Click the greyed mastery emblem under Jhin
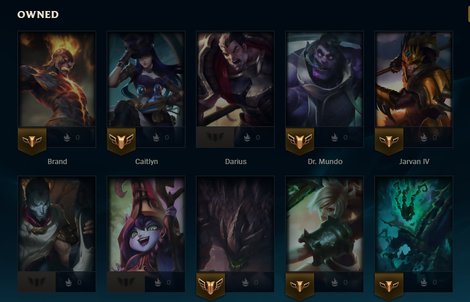This screenshot has height=302, width=470. point(37,282)
